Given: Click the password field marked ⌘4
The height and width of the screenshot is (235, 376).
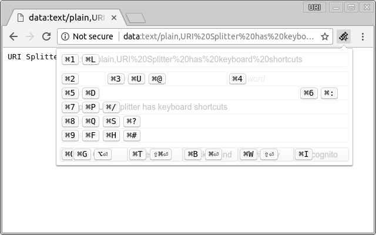Looking at the screenshot, I should coord(288,79).
